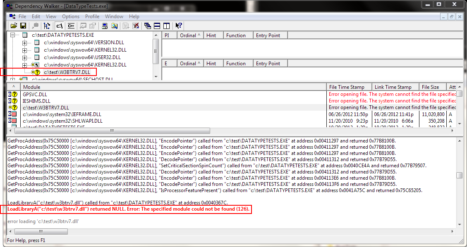Click the module list horizontal scrollbar thumb

tap(112, 131)
